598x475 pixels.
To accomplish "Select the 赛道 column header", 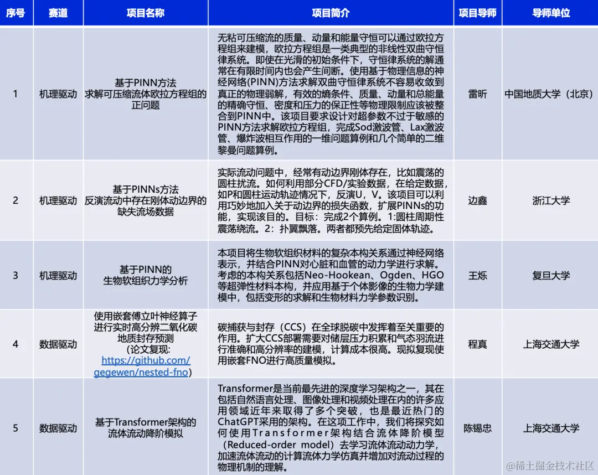I will [x=58, y=13].
